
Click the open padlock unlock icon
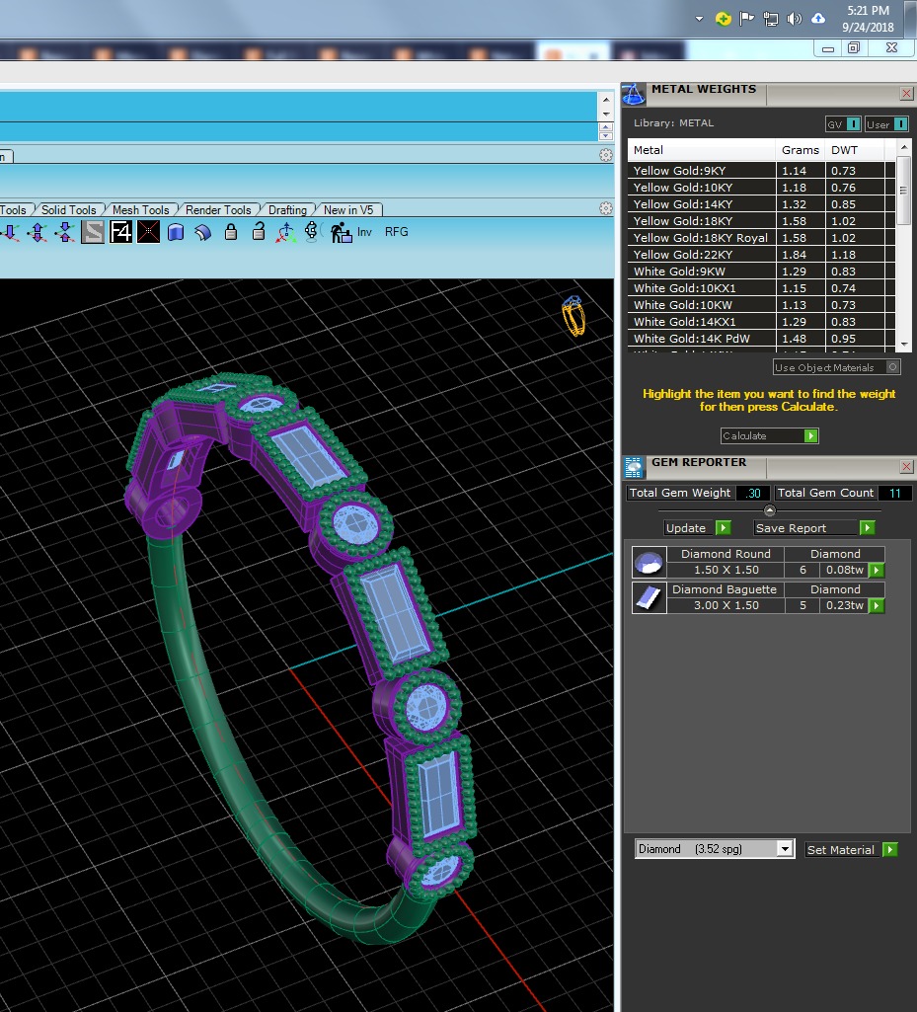[259, 231]
